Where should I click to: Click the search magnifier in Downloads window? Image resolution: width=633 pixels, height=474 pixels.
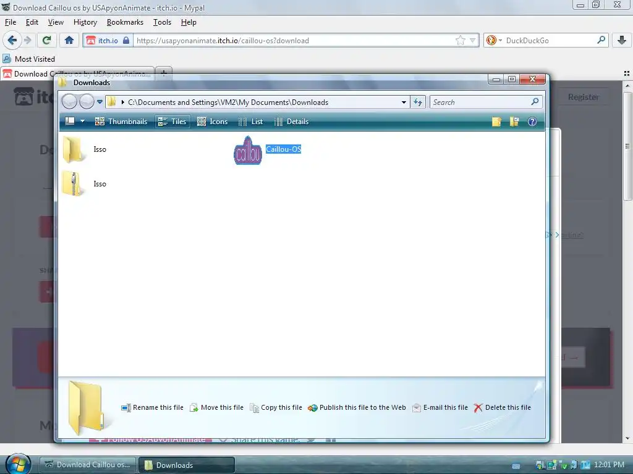click(x=535, y=102)
